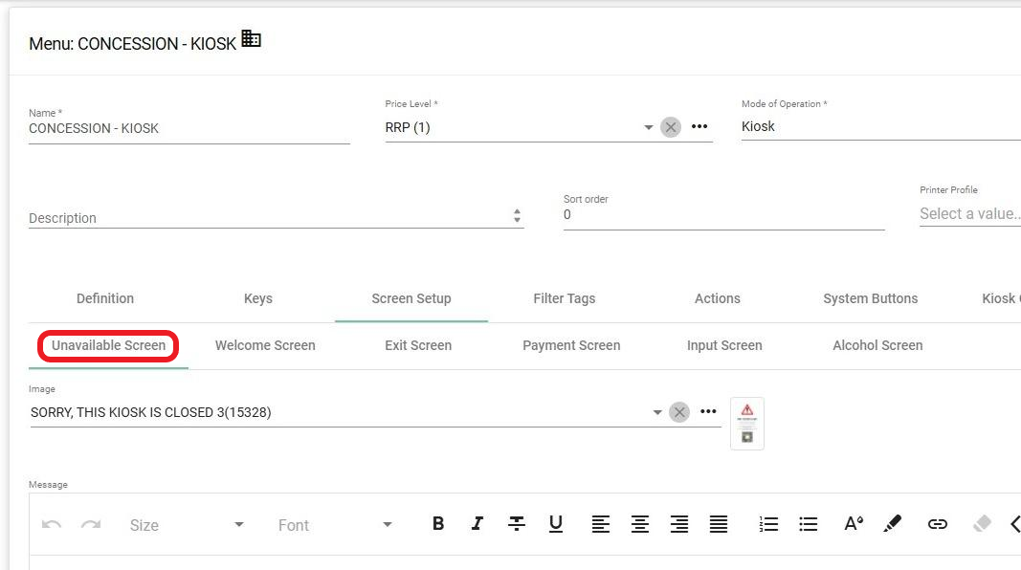
Task: Click the kiosk closed image thumbnail
Action: [x=747, y=423]
